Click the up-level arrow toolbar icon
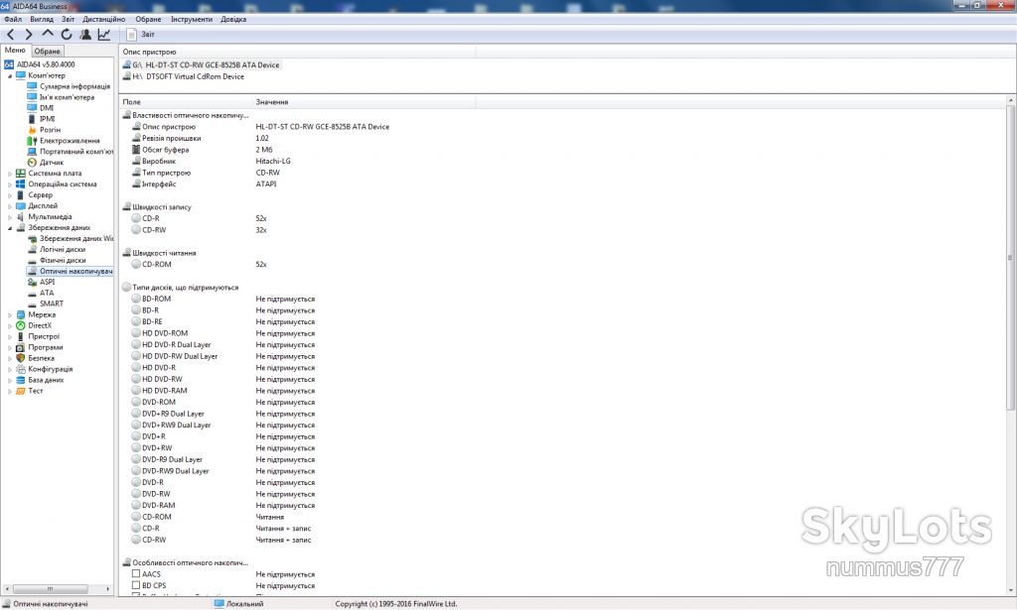 48,34
